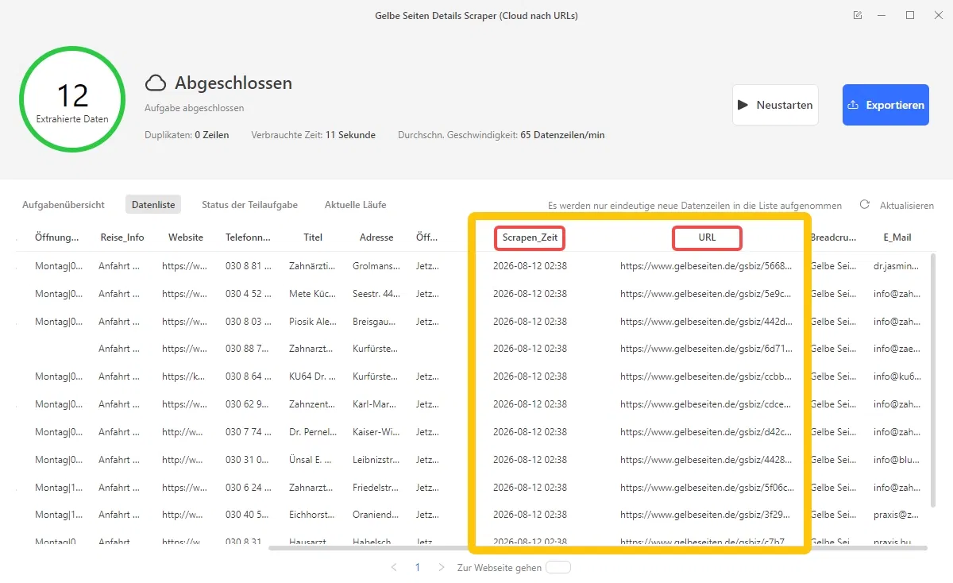Screen dimensions: 953x583
Task: Click the URL cell ending gsbiz/5668...
Action: [x=706, y=266]
